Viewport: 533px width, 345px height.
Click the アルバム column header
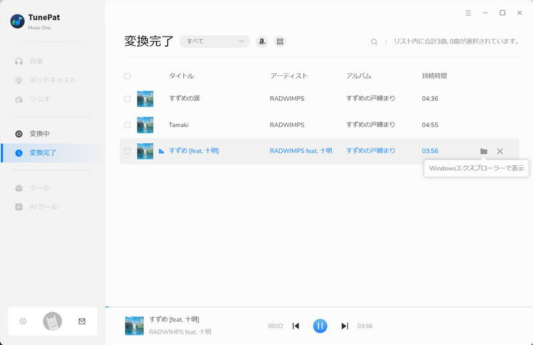click(x=358, y=76)
